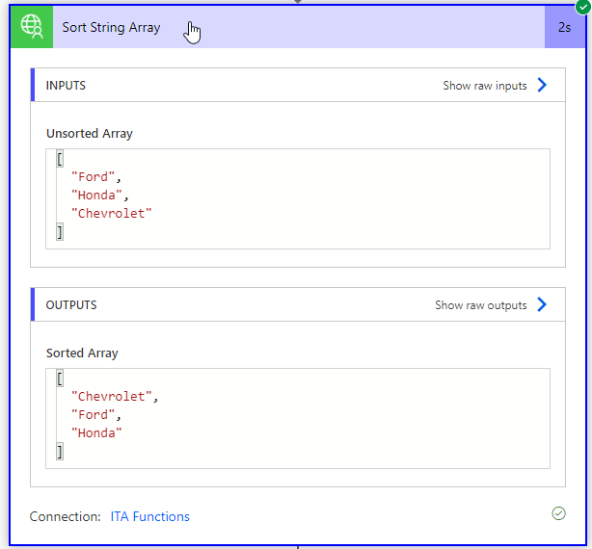Open the Show raw inputs link

click(485, 86)
